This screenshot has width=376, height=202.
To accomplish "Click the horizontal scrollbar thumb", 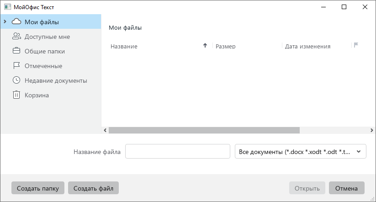I will [204, 130].
